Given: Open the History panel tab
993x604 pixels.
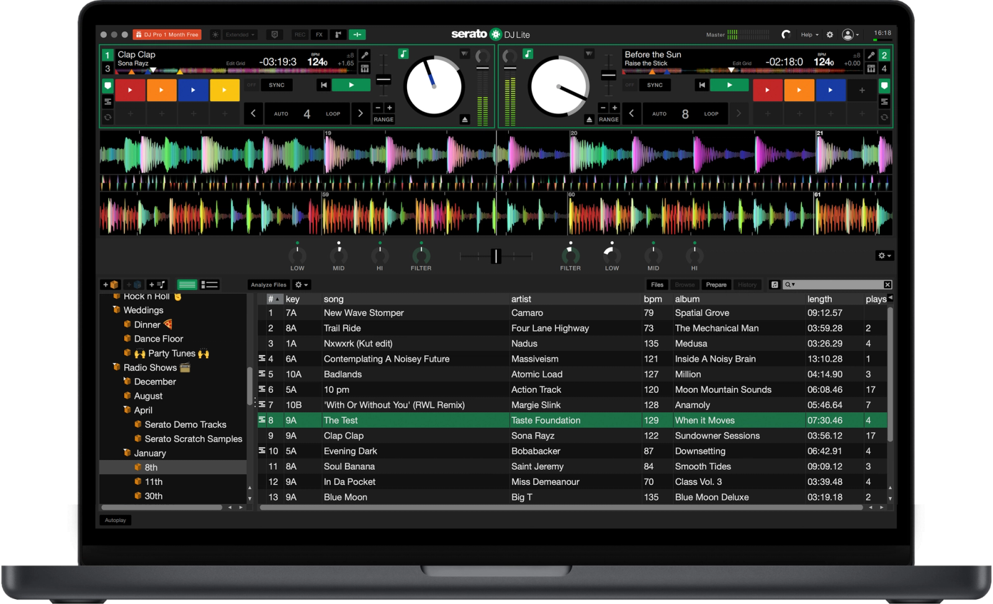Looking at the screenshot, I should pos(747,285).
